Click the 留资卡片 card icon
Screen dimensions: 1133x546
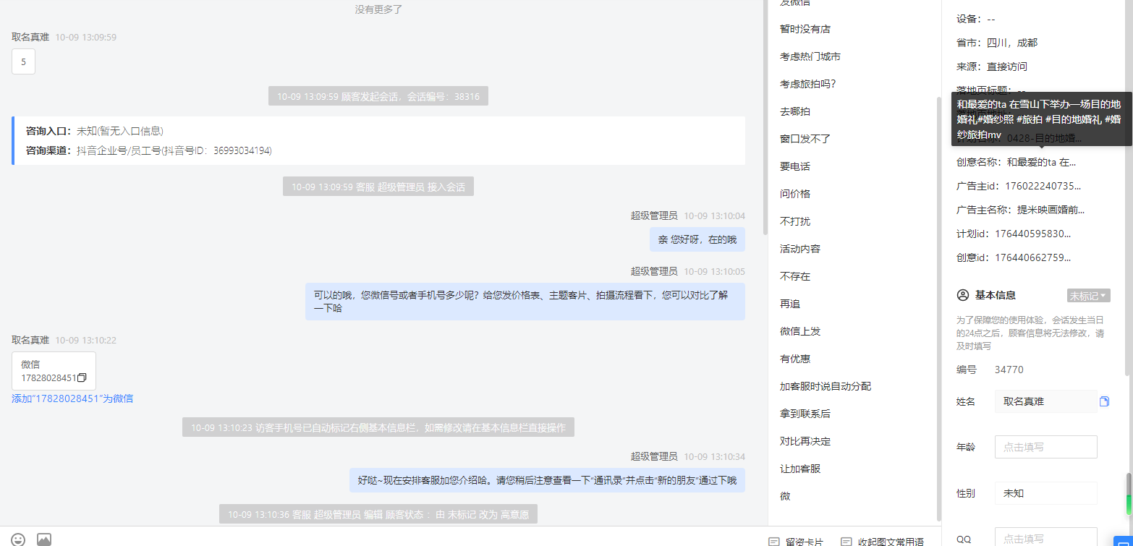click(x=773, y=542)
